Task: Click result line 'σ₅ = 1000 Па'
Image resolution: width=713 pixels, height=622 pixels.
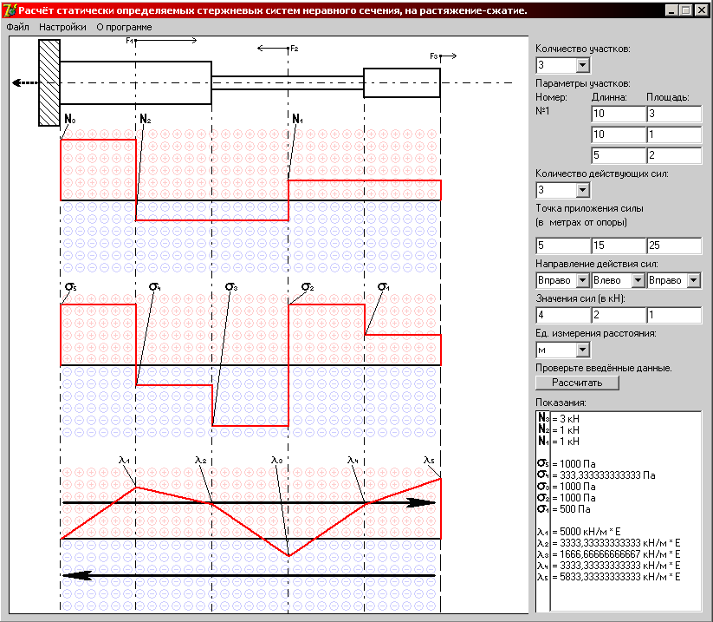Action: (567, 463)
